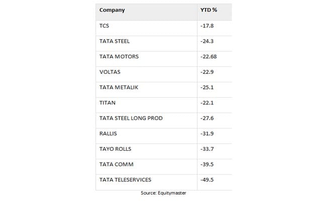Click the TAYO ROLLS cell
This screenshot has width=327, height=201.
115,149
